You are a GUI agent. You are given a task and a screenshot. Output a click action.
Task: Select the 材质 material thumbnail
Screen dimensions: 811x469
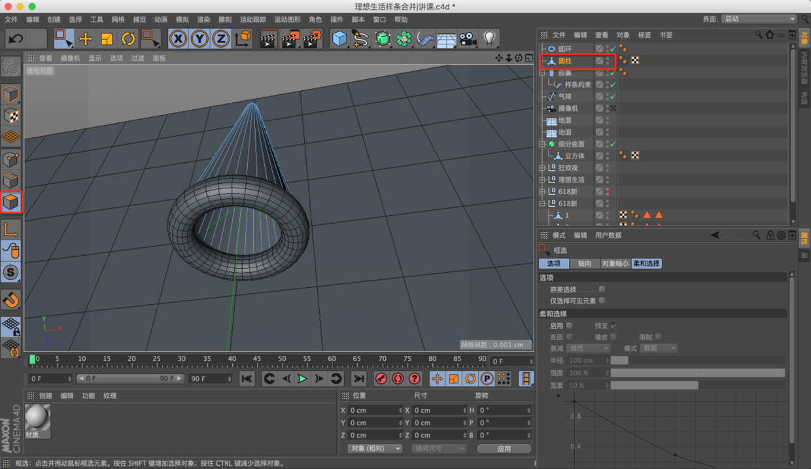coord(37,421)
